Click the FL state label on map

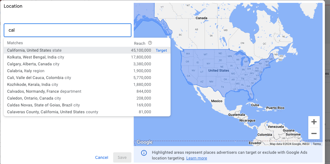251,94
